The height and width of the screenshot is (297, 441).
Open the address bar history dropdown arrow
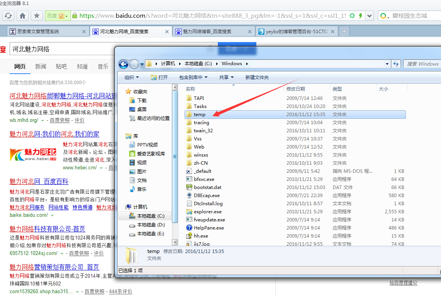pyautogui.click(x=370, y=16)
